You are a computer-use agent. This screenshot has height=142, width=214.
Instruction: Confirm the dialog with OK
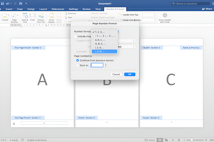(x=130, y=74)
